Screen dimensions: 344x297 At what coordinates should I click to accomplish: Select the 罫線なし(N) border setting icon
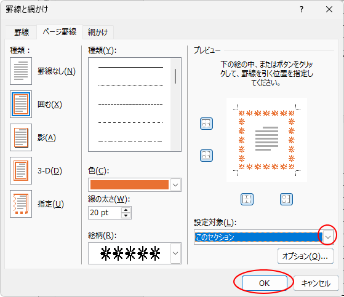(x=21, y=71)
